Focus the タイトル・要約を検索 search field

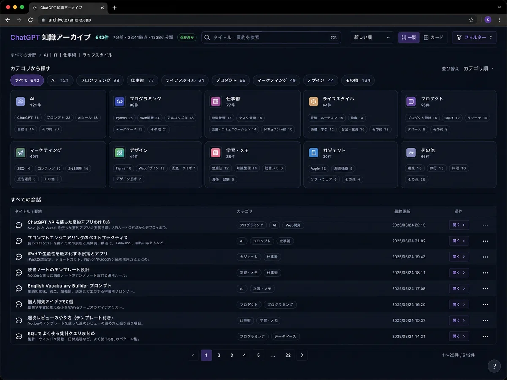click(x=271, y=38)
